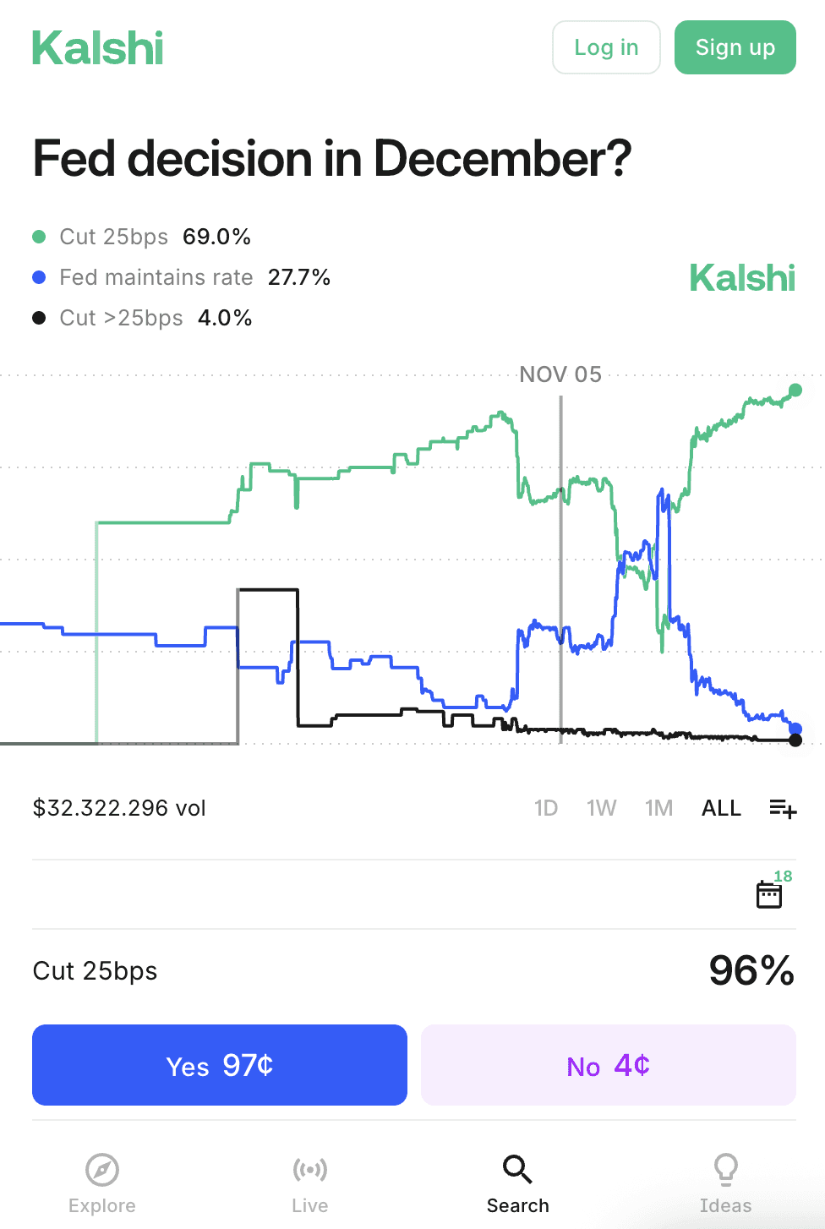Select No at 4 cents

(x=608, y=1065)
